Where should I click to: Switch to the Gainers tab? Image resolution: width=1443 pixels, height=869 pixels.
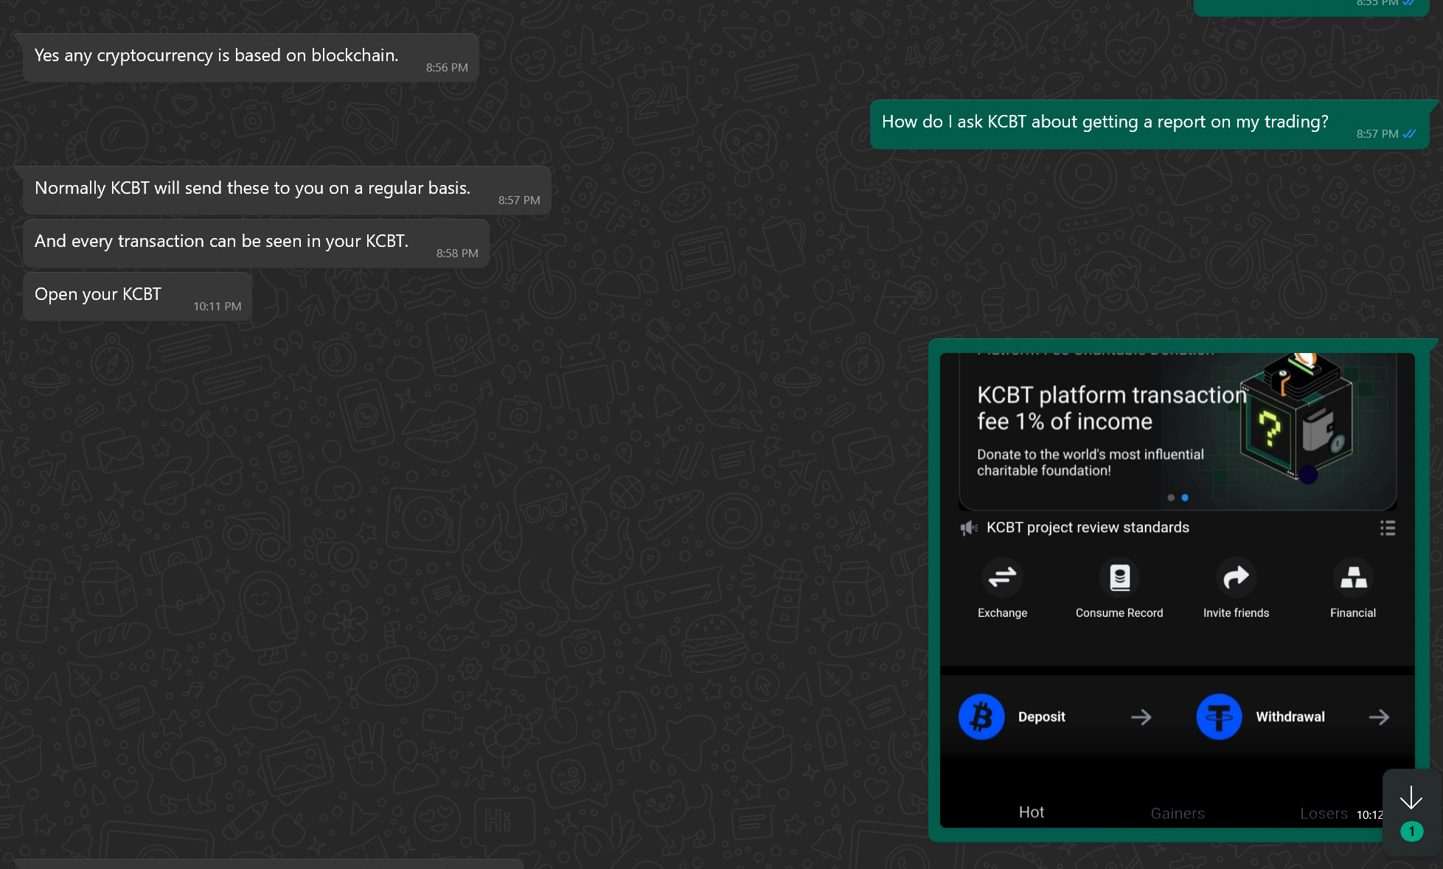pyautogui.click(x=1178, y=814)
